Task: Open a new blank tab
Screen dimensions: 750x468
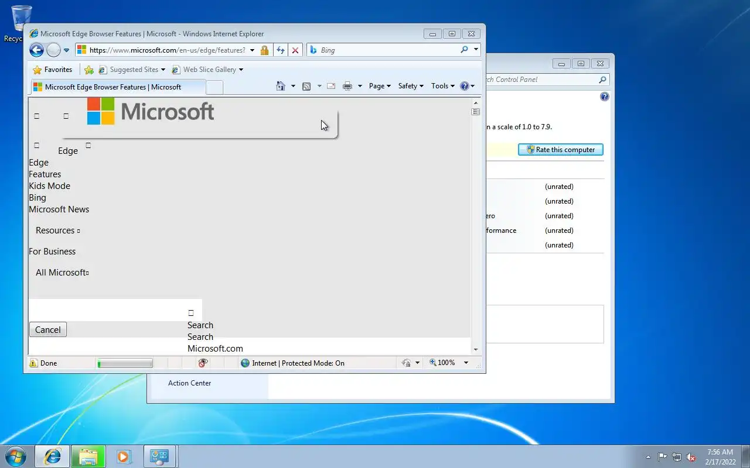Action: tap(214, 88)
